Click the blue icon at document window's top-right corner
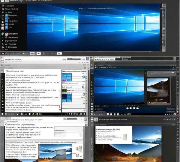The height and width of the screenshot is (162, 180). (88, 58)
